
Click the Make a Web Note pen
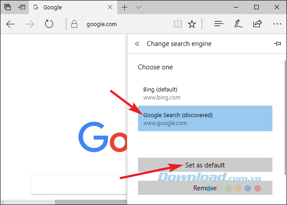point(238,24)
